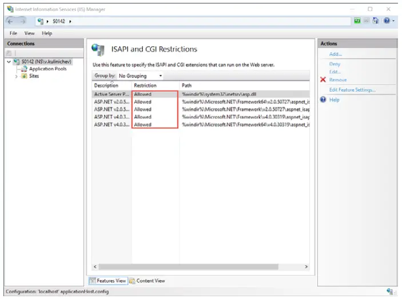Click the Home page icon in toolbar
Viewport: 402px width, 299px height.
(x=376, y=21)
